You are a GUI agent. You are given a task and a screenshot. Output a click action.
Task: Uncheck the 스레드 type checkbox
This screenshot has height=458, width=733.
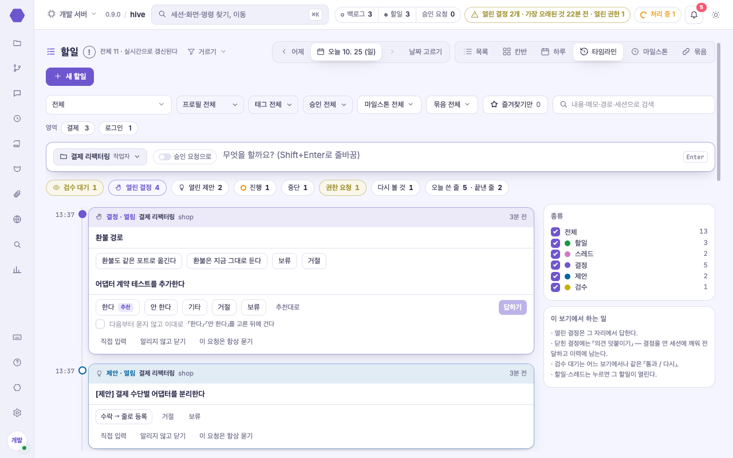(x=555, y=254)
